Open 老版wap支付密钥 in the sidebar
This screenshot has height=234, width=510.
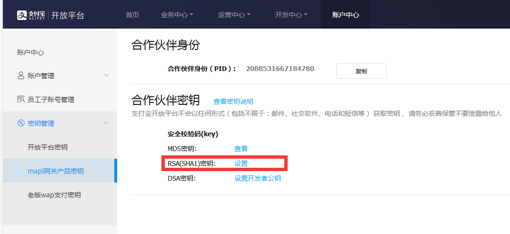point(54,195)
